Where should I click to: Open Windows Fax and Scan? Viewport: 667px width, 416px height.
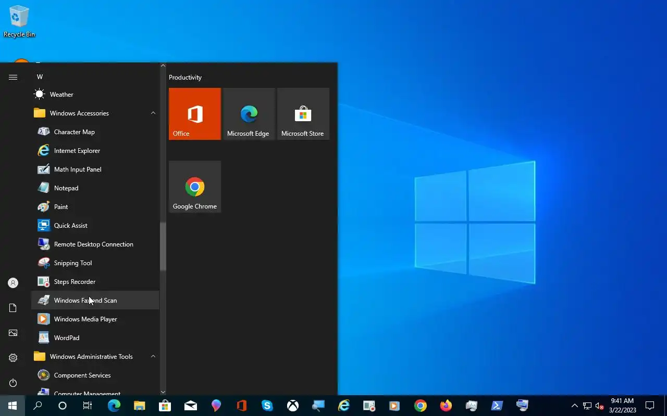coord(95,301)
